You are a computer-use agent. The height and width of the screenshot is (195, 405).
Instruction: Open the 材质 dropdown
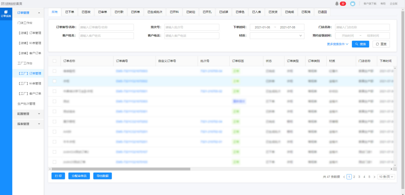point(277,36)
